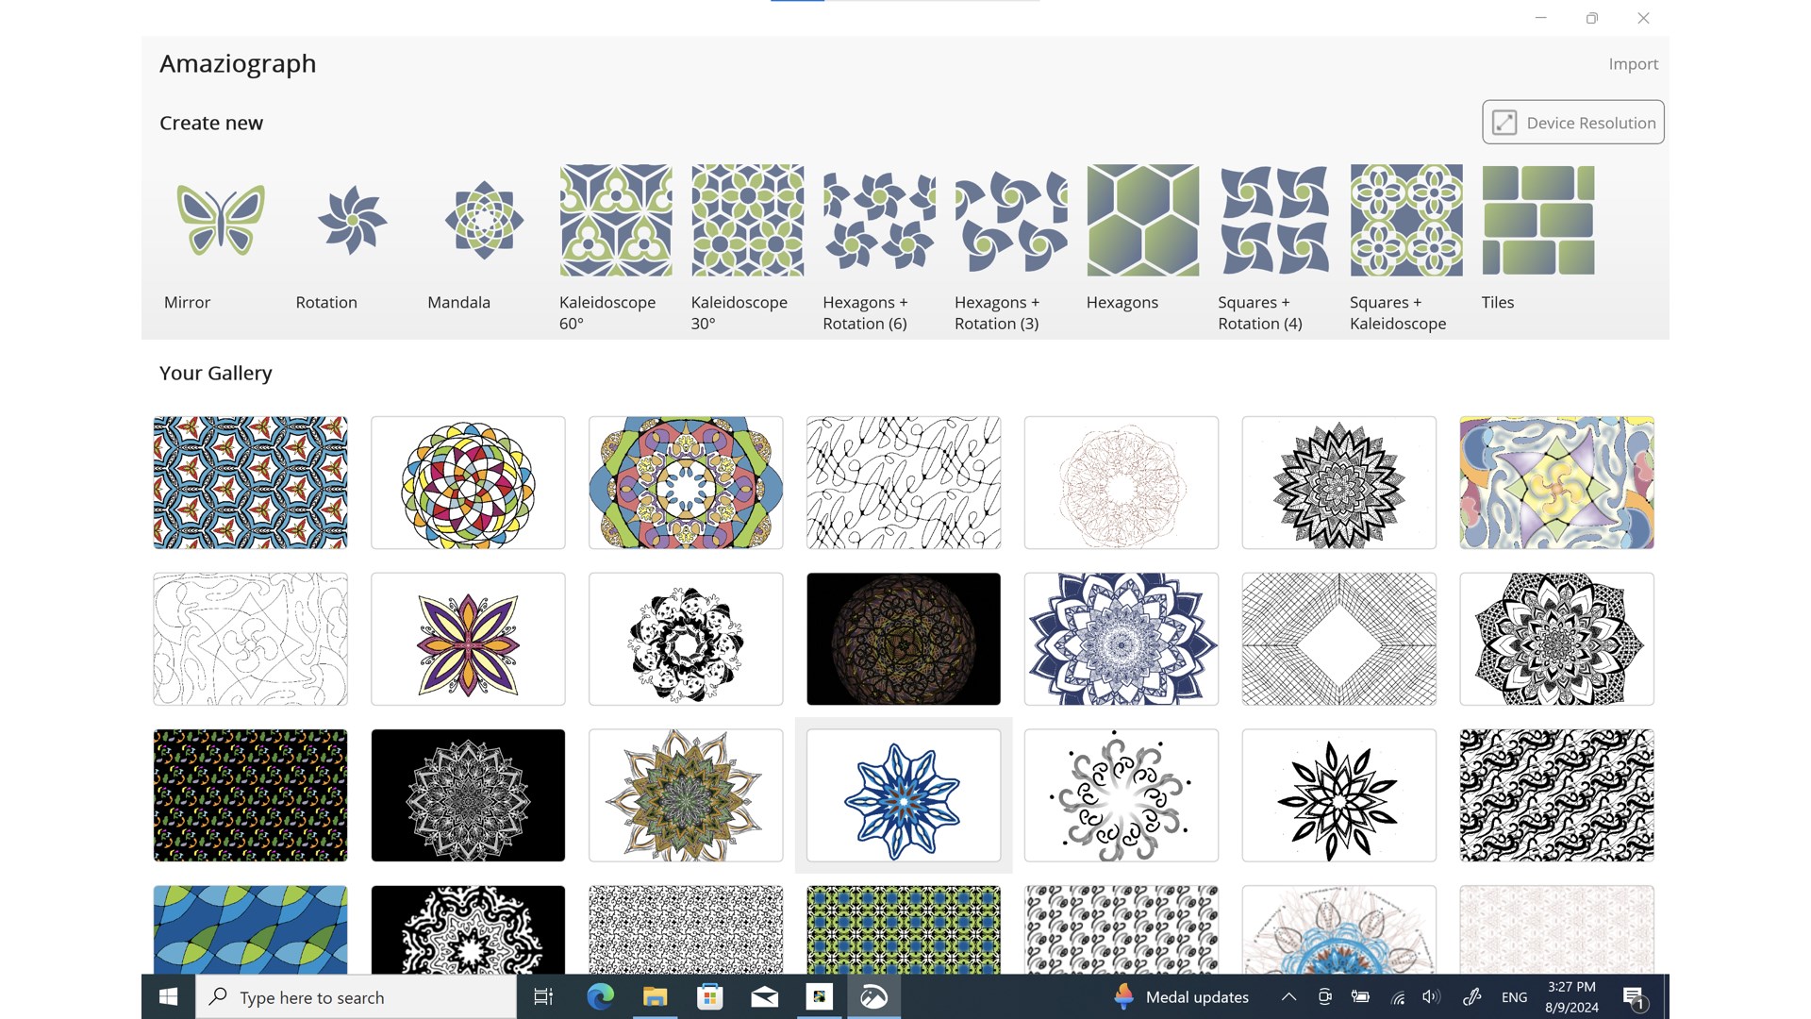The height and width of the screenshot is (1019, 1811).
Task: Expand hidden system tray icons chevron
Action: [x=1288, y=997]
